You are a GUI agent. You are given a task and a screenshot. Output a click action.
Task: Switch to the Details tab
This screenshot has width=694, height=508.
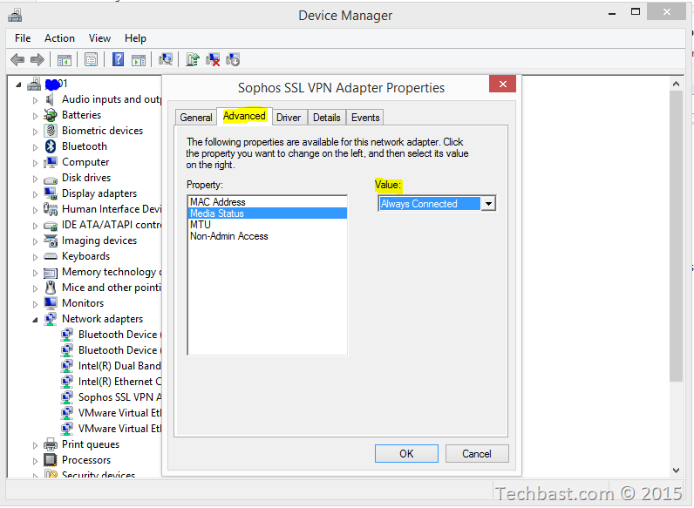pos(327,118)
